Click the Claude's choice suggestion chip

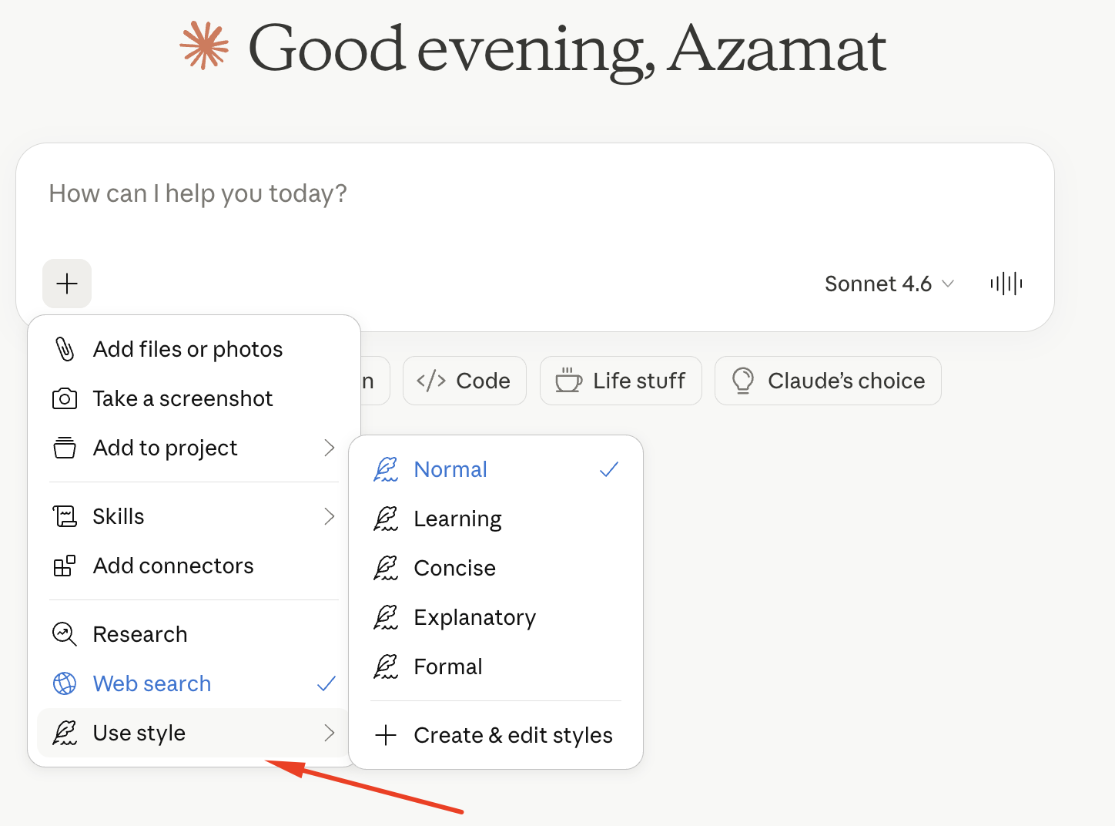pos(828,381)
